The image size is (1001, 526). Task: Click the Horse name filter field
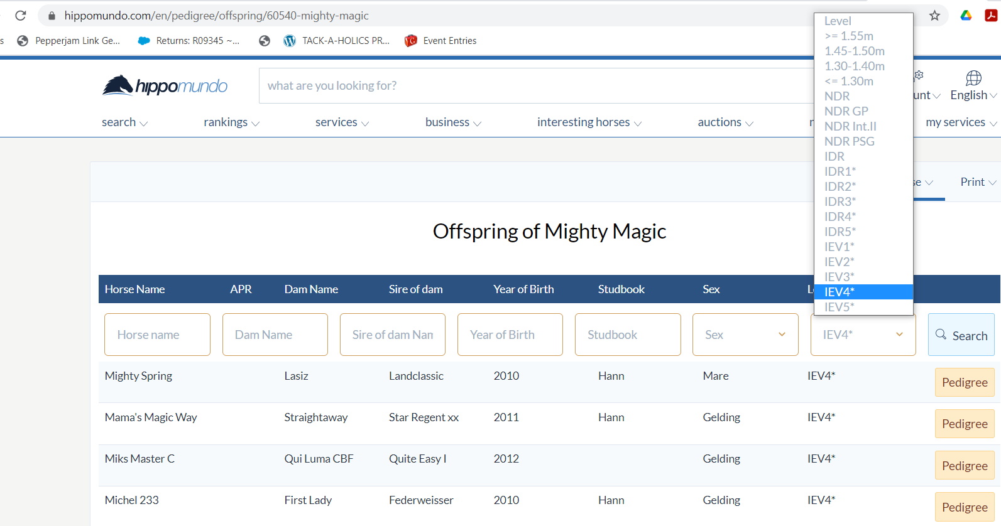157,335
